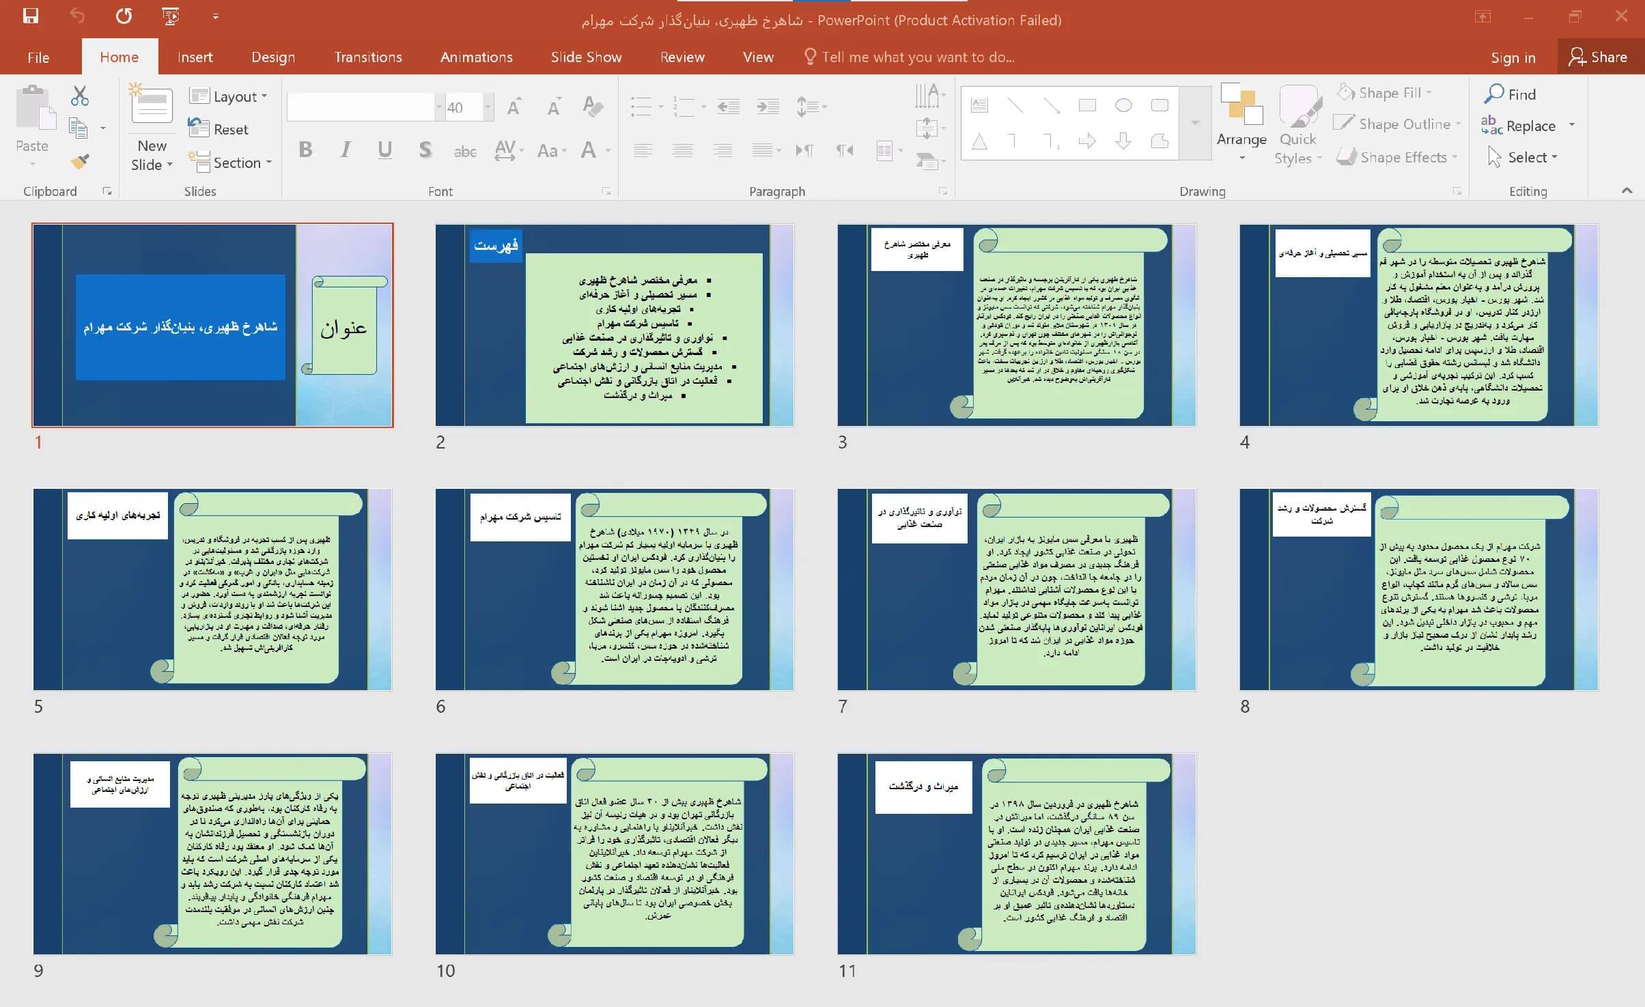Click the Copy icon
This screenshot has width=1645, height=1007.
(x=79, y=128)
